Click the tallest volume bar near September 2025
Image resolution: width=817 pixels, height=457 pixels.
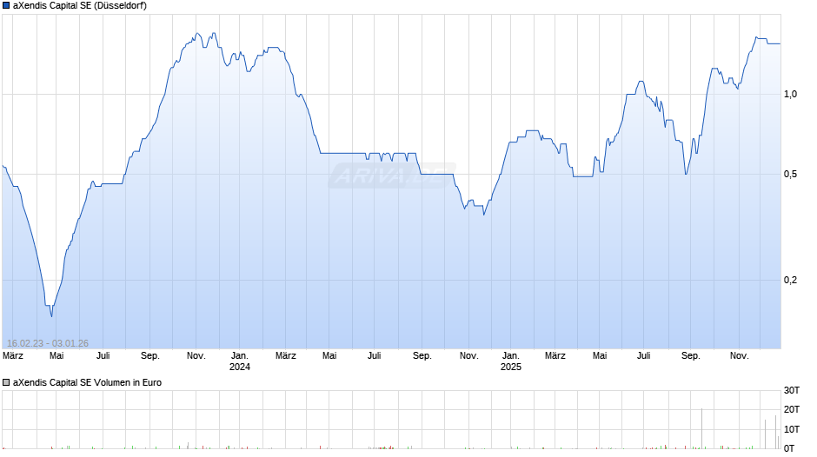click(702, 428)
